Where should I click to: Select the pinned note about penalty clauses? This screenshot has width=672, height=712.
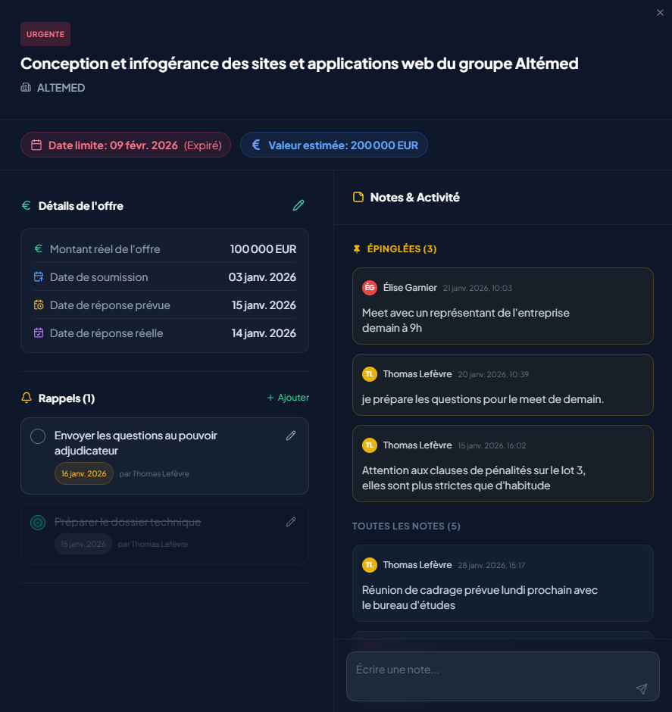coord(502,463)
